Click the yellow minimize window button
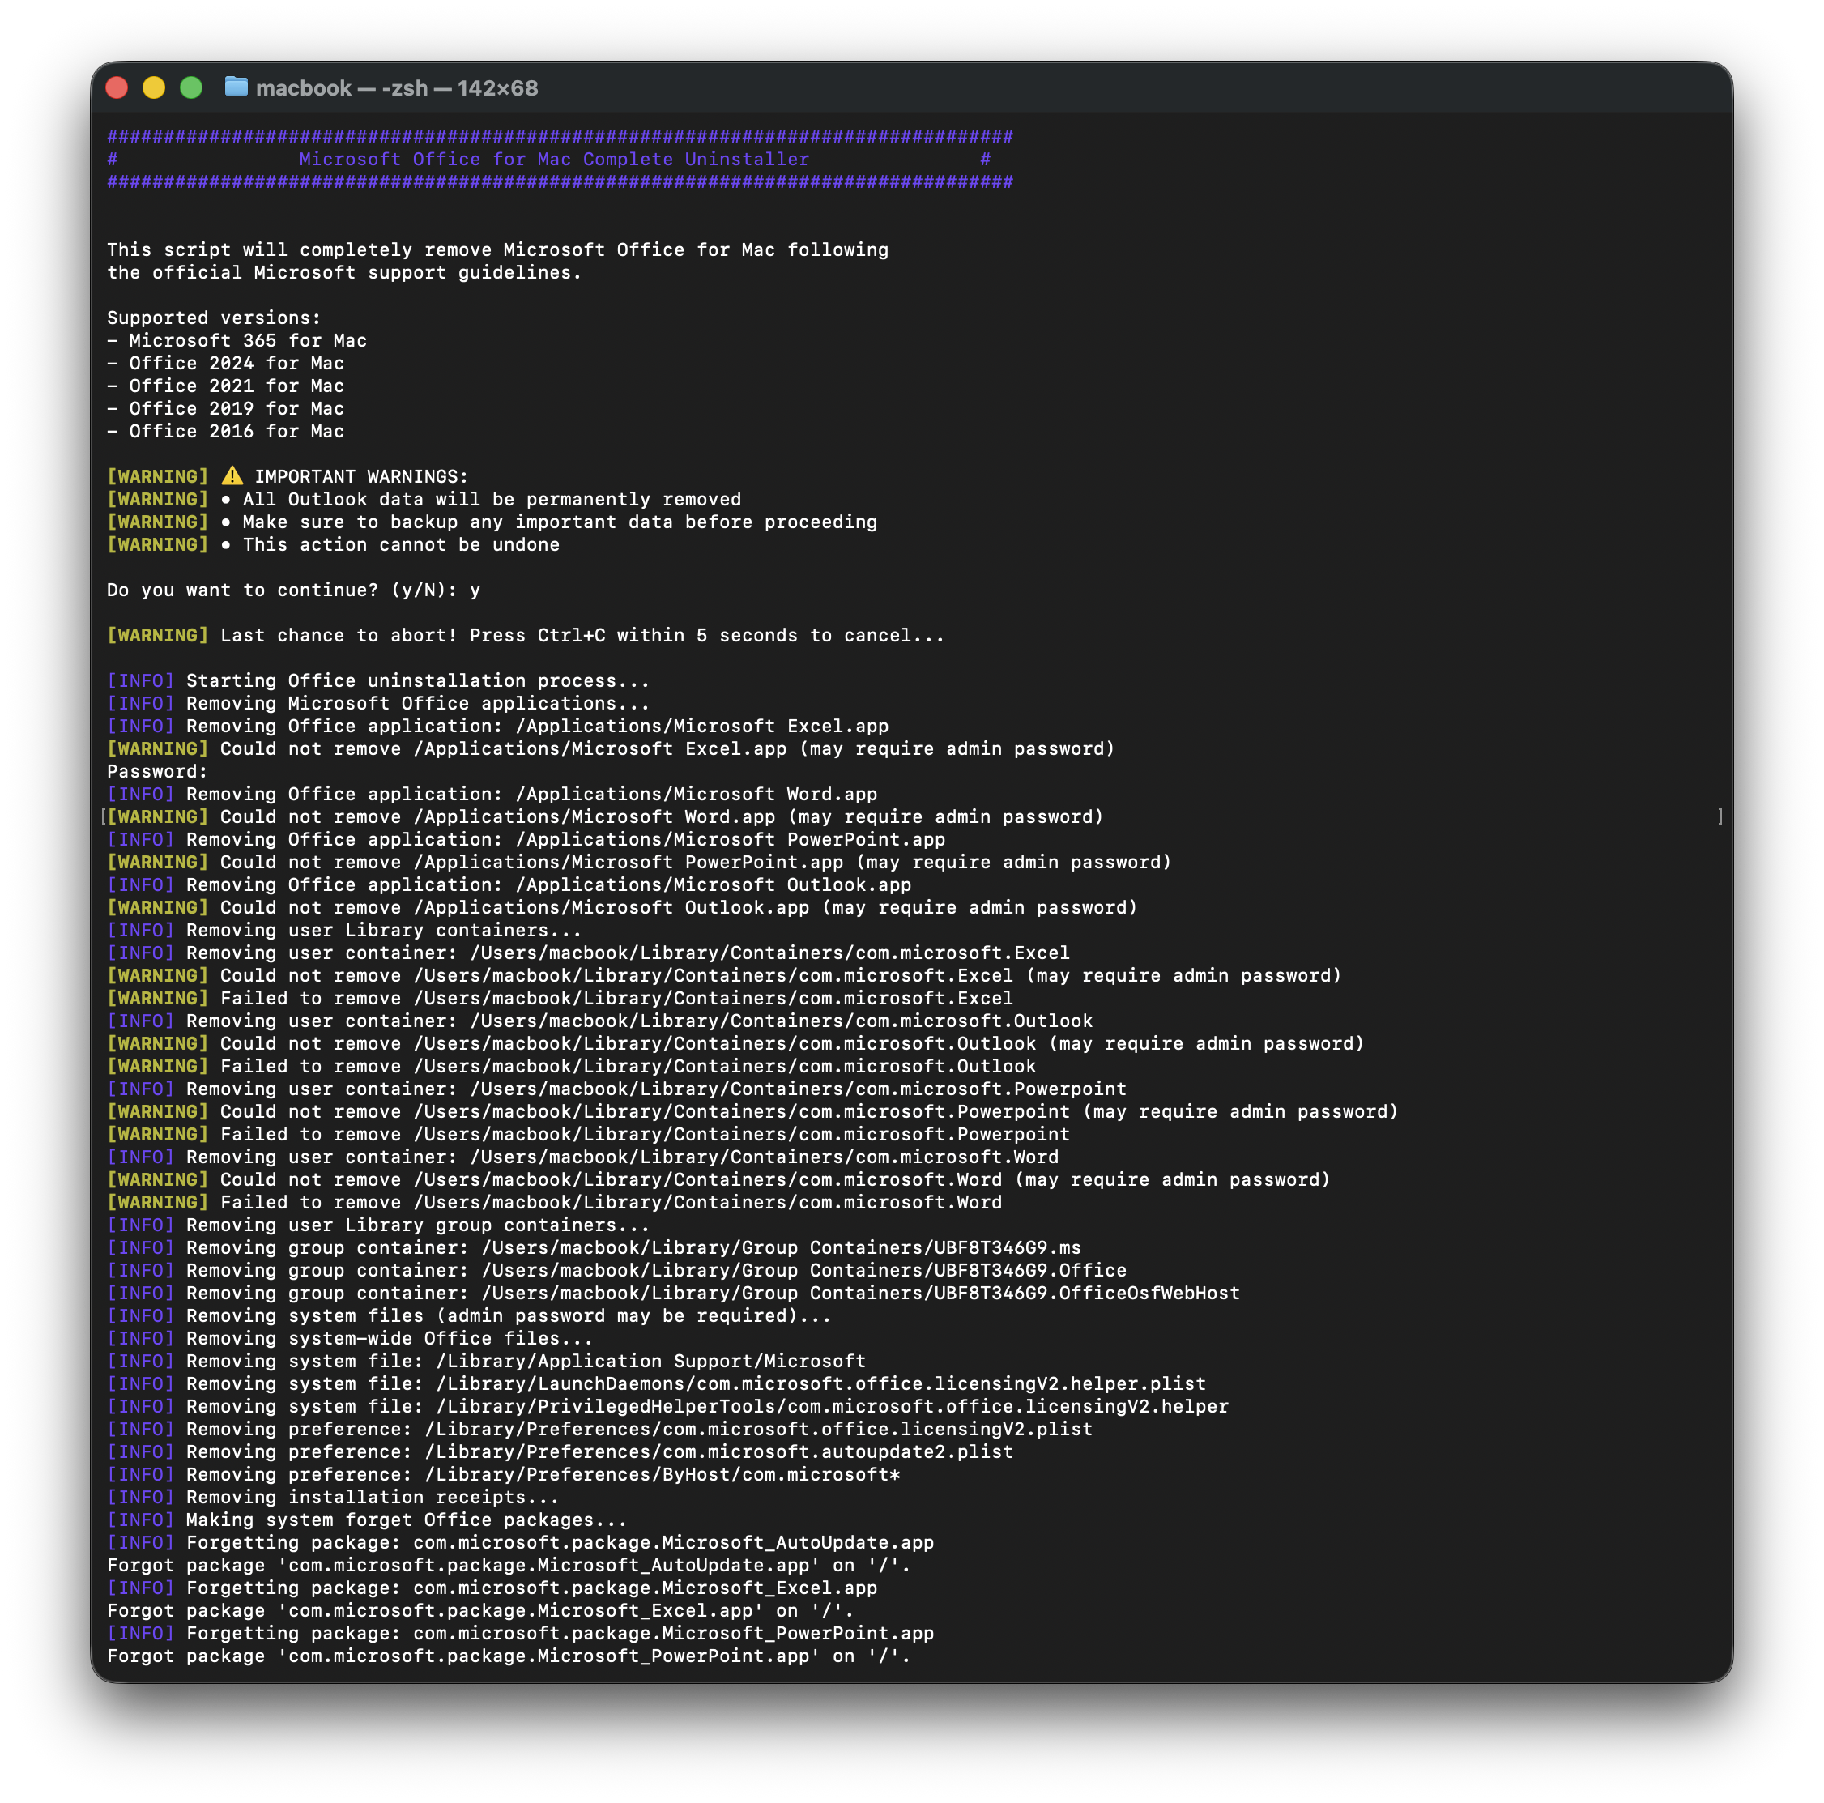1824x1803 pixels. 154,87
